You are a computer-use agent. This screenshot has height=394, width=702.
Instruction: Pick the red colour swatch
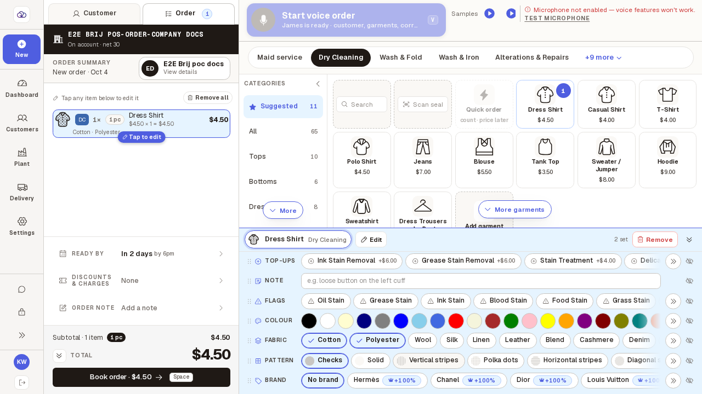click(x=456, y=321)
